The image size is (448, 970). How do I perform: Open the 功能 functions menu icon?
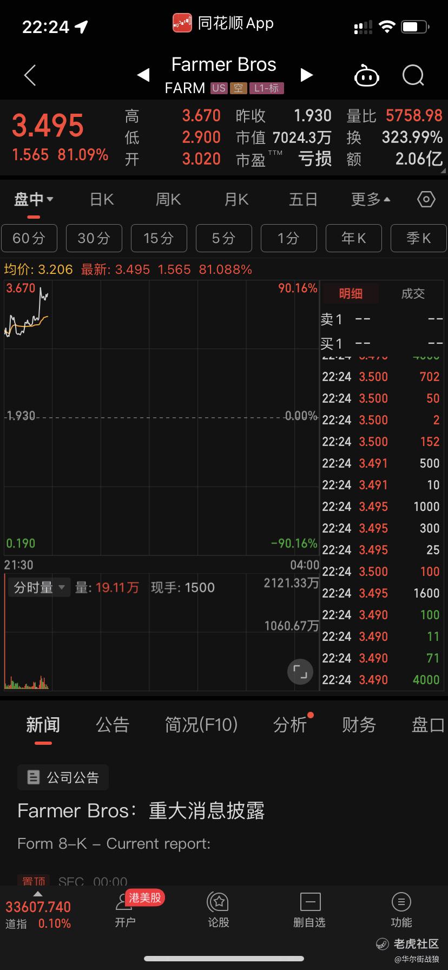point(401,910)
